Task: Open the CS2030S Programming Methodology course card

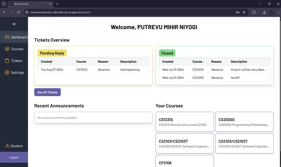Action: (x=244, y=122)
